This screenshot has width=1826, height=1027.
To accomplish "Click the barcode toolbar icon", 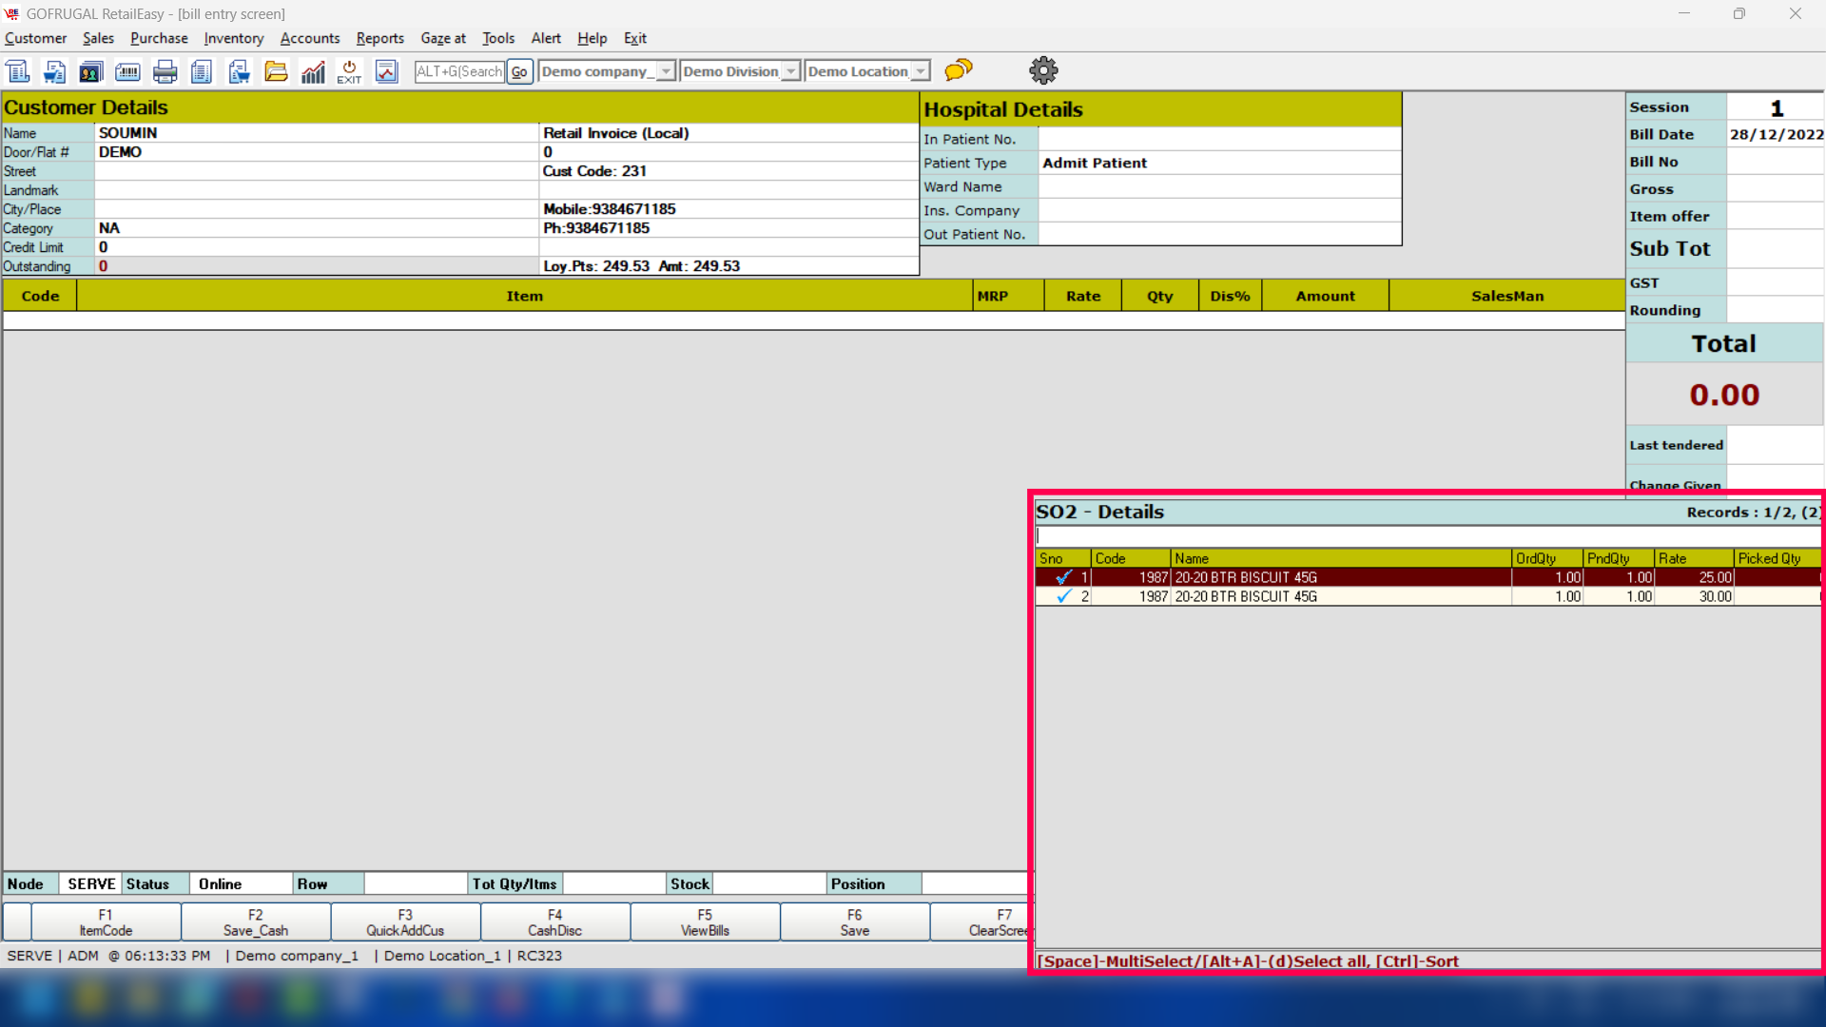I will (127, 71).
